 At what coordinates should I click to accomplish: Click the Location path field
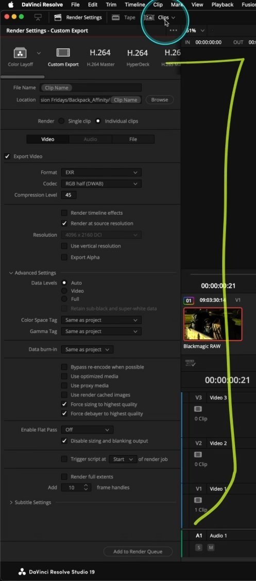[91, 100]
